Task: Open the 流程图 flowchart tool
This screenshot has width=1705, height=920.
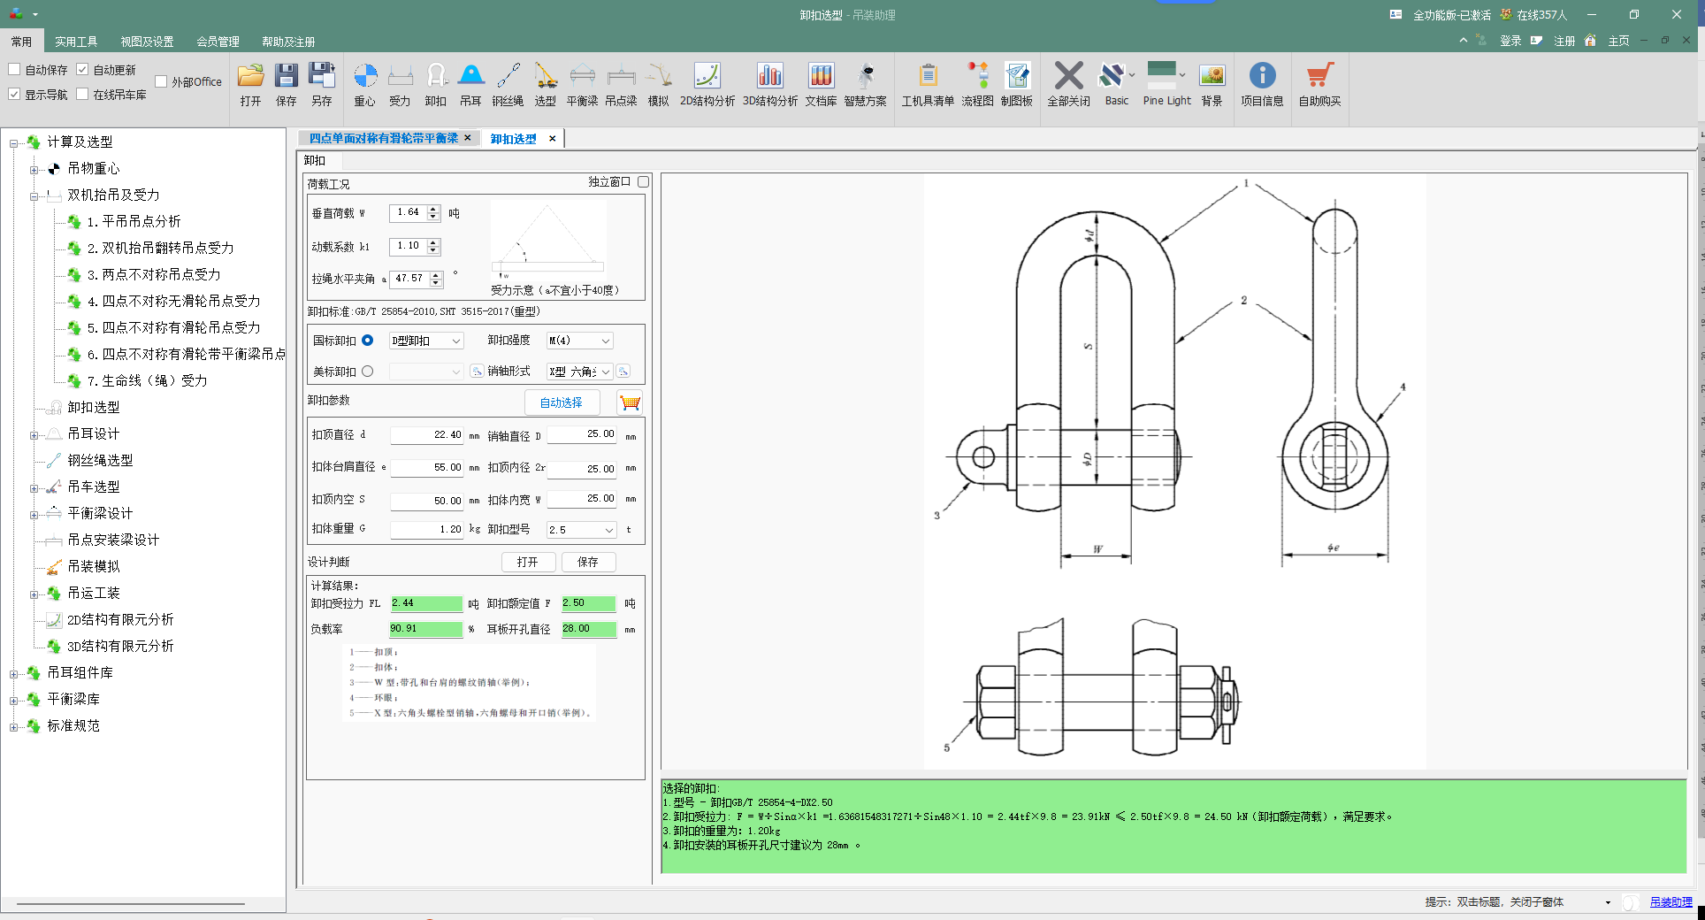Action: tap(978, 85)
